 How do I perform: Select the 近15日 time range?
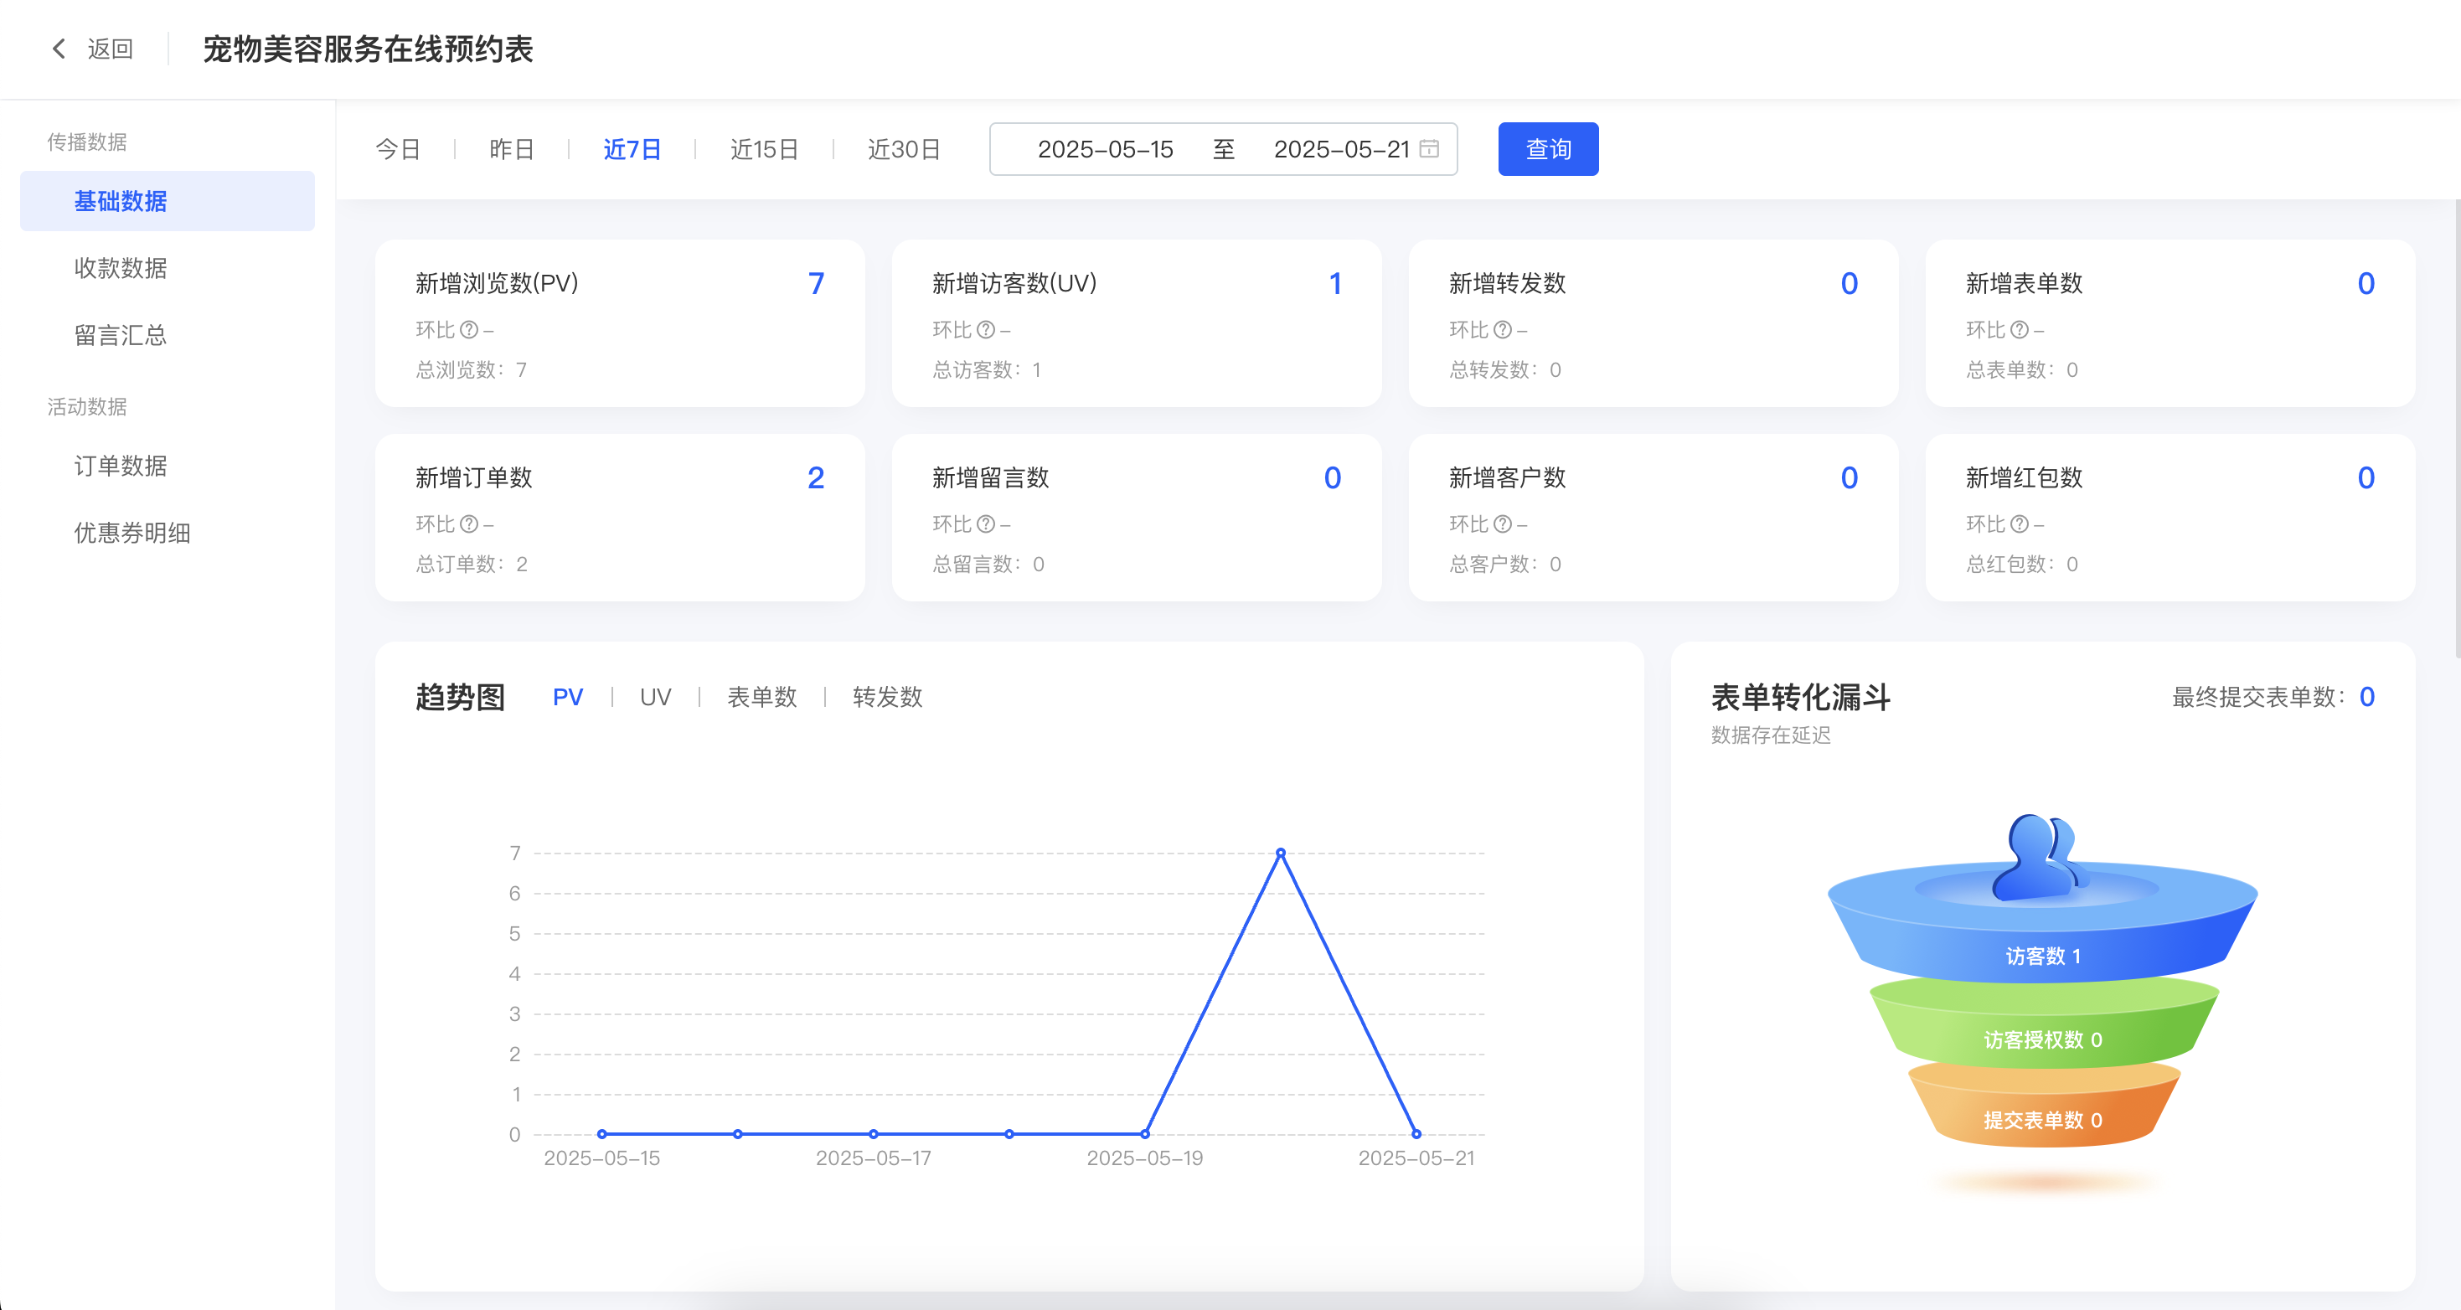pyautogui.click(x=763, y=150)
